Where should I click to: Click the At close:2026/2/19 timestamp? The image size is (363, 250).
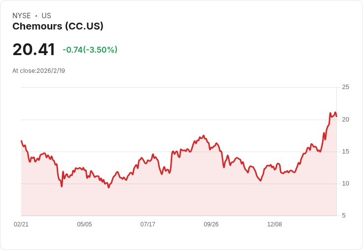38,71
